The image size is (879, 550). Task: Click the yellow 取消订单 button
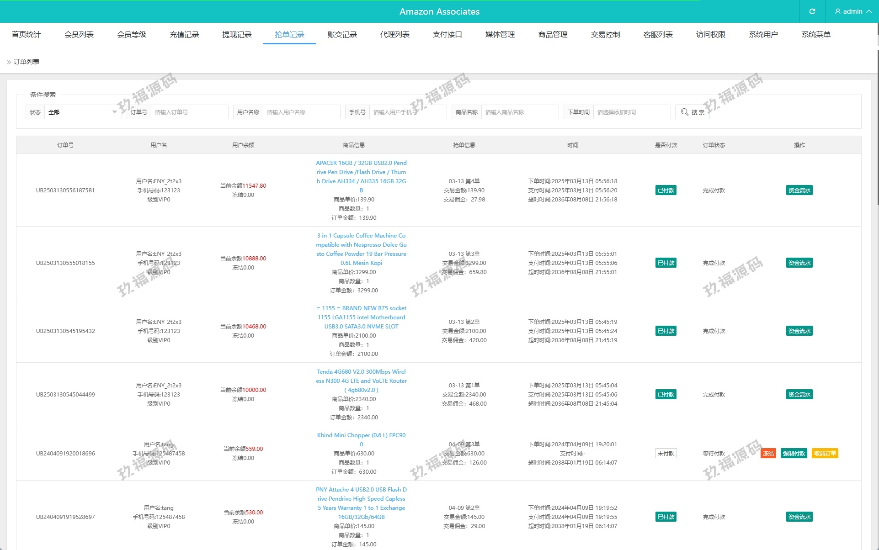coord(825,453)
